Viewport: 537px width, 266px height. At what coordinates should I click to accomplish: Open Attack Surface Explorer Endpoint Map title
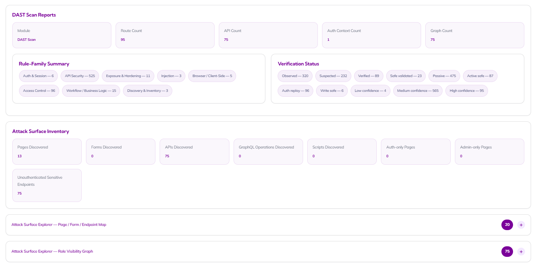pyautogui.click(x=59, y=225)
